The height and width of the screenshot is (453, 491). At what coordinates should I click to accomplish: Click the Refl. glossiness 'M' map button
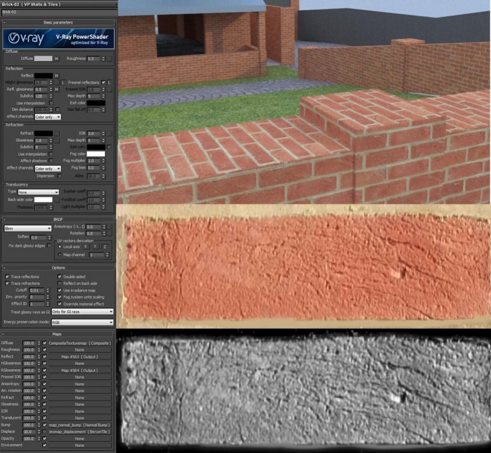(x=57, y=89)
